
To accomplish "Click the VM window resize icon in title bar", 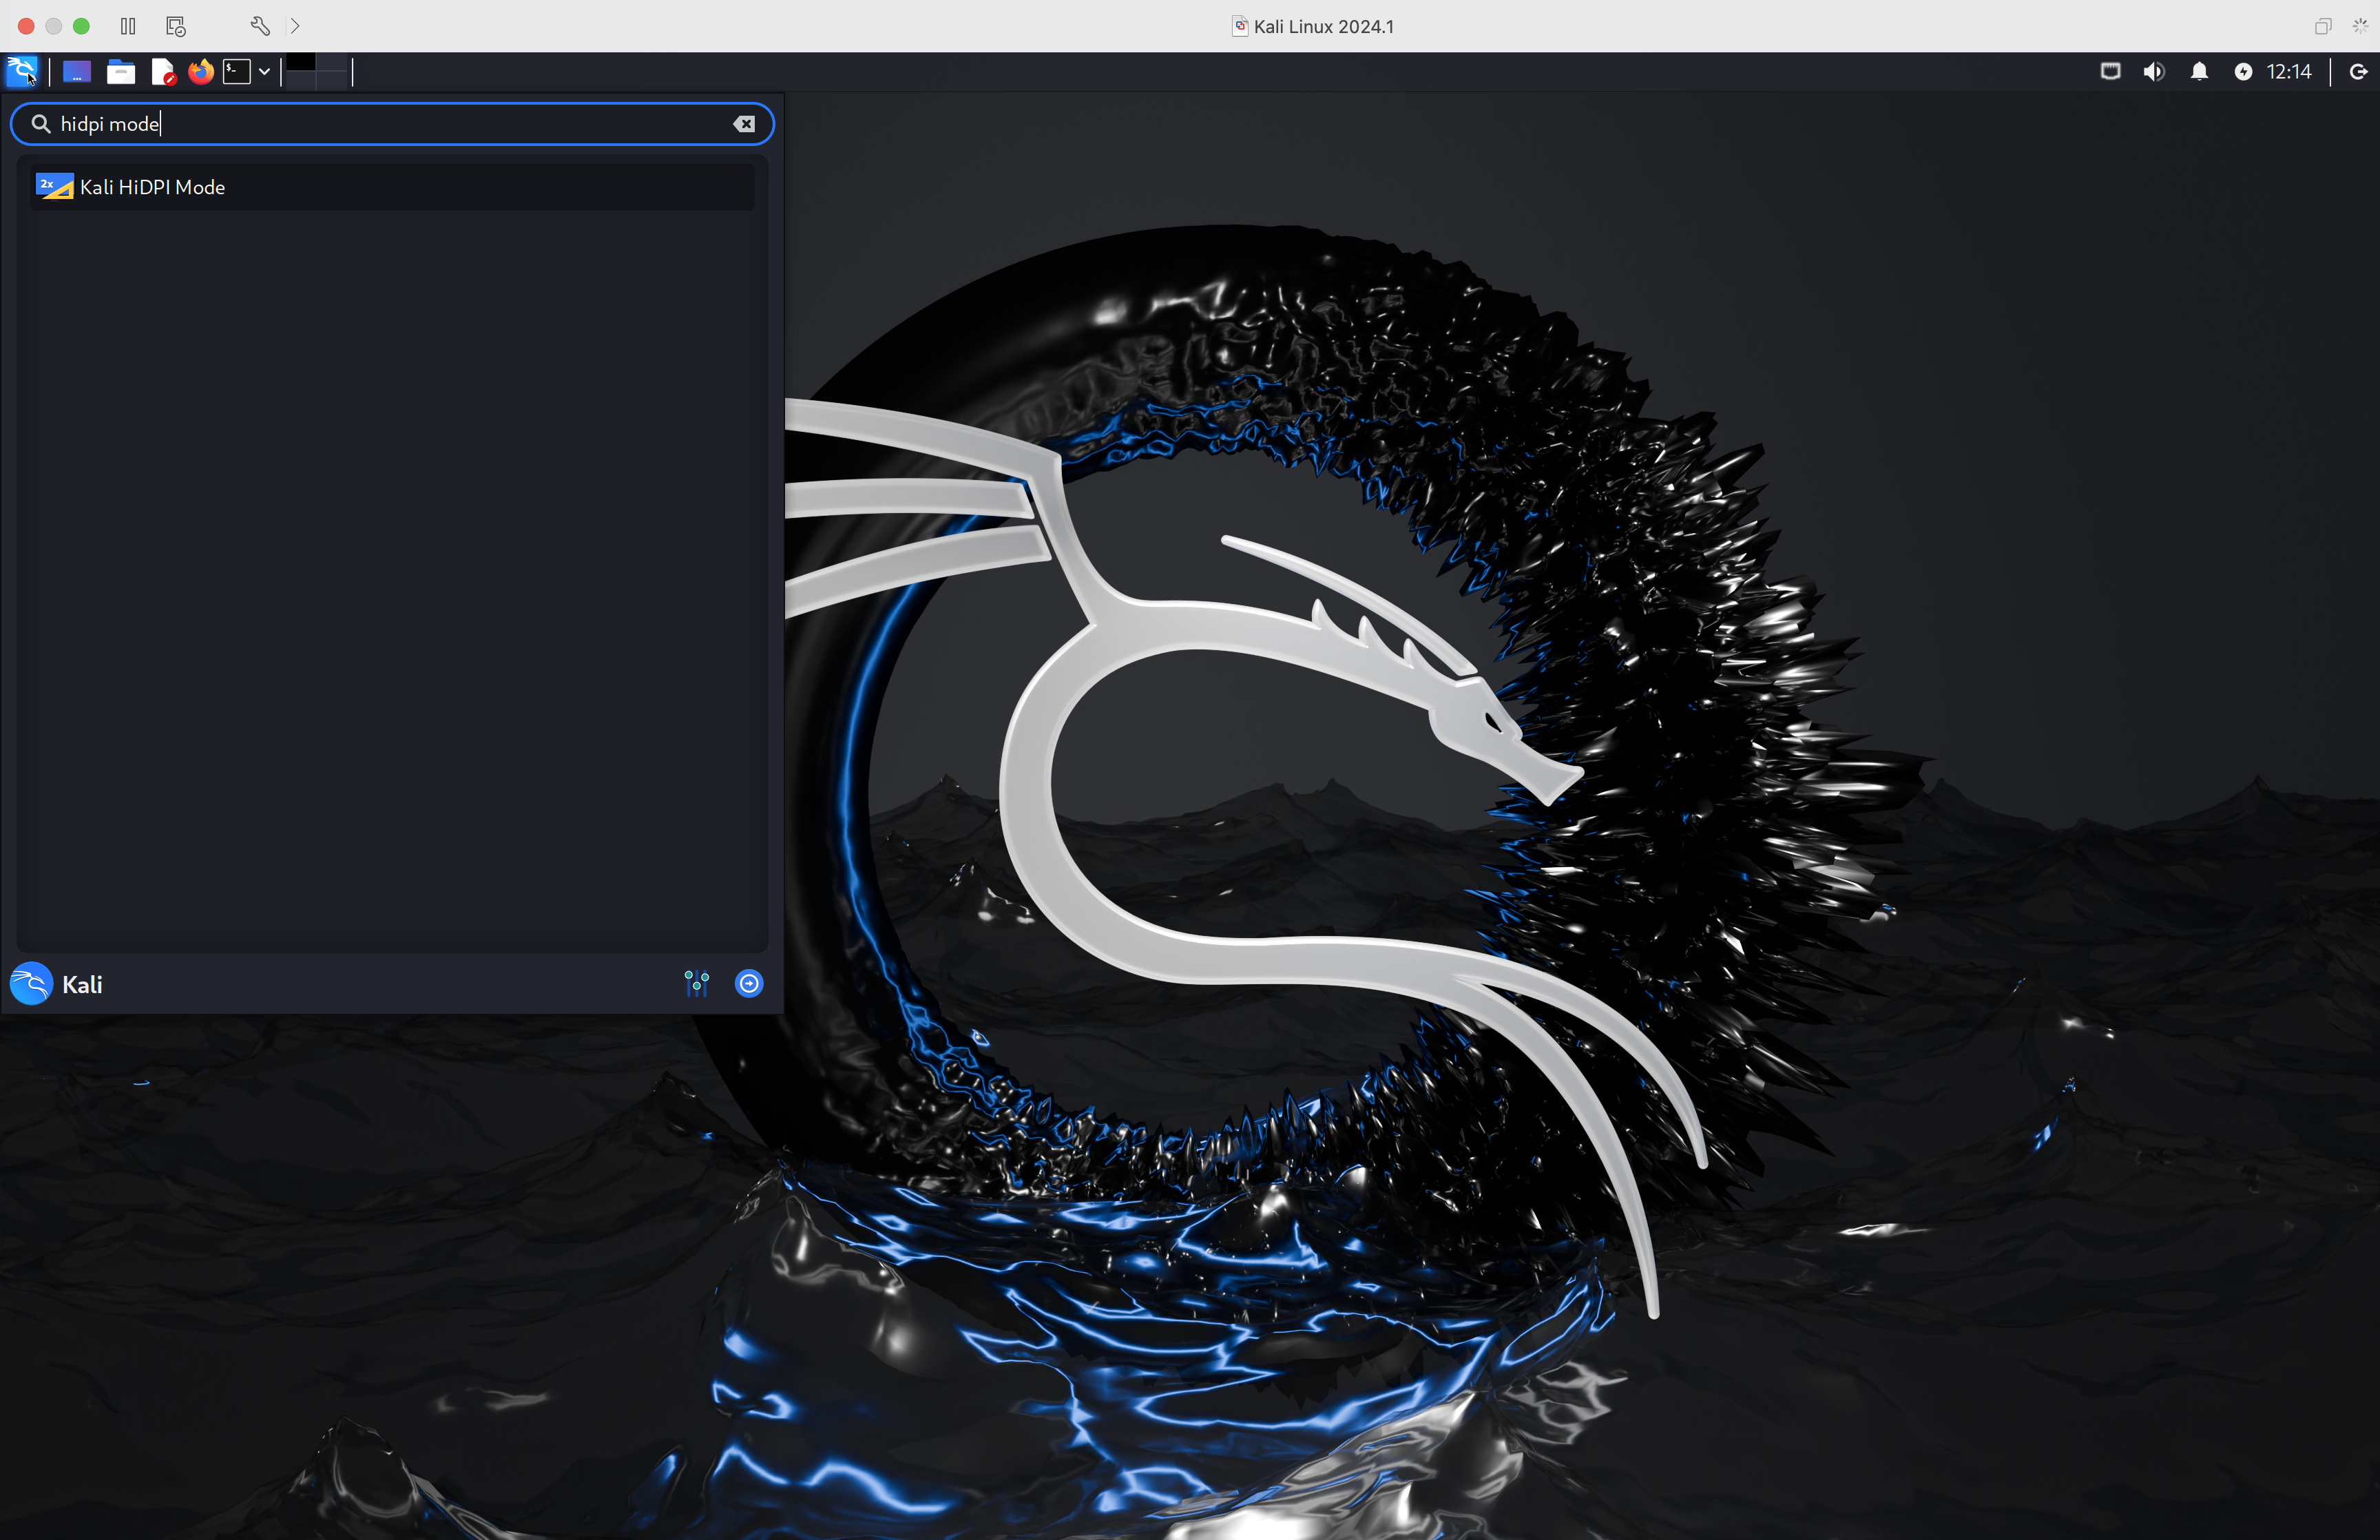I will click(x=2323, y=26).
